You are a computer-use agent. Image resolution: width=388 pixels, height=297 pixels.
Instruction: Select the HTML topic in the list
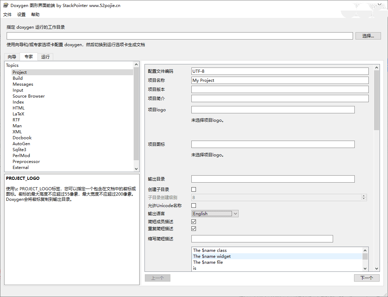click(19, 108)
